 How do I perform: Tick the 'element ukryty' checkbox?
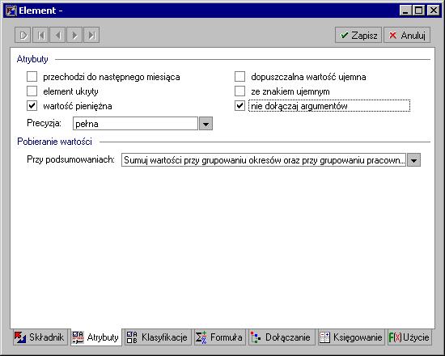(x=32, y=91)
